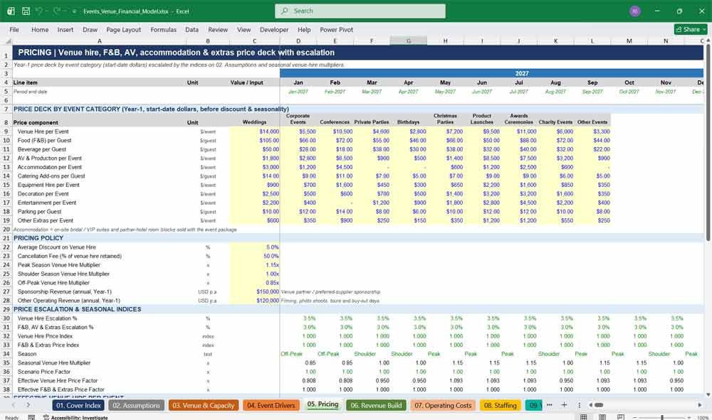Switch to Normal view in status bar
Viewport: 712px width, 420px height.
pos(584,417)
